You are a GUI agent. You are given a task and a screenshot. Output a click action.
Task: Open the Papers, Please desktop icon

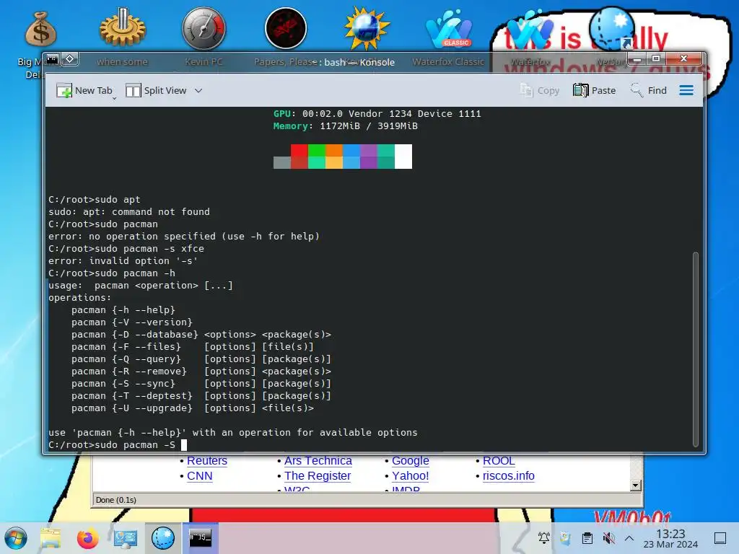pos(286,29)
